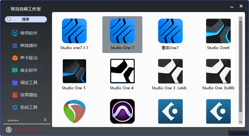Select the Studio One 3 (x64) icon
This screenshot has width=249, height=136.
click(170, 71)
